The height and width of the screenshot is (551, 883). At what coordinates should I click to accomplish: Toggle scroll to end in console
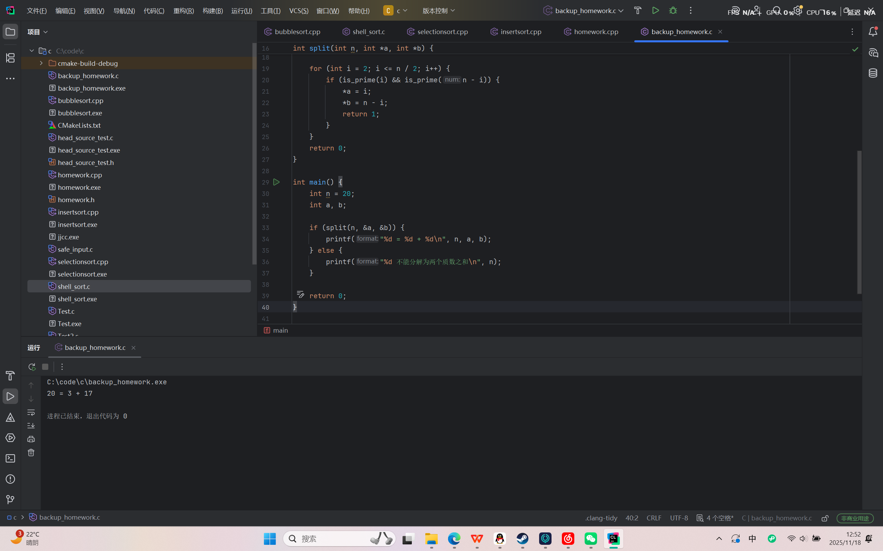(x=31, y=426)
